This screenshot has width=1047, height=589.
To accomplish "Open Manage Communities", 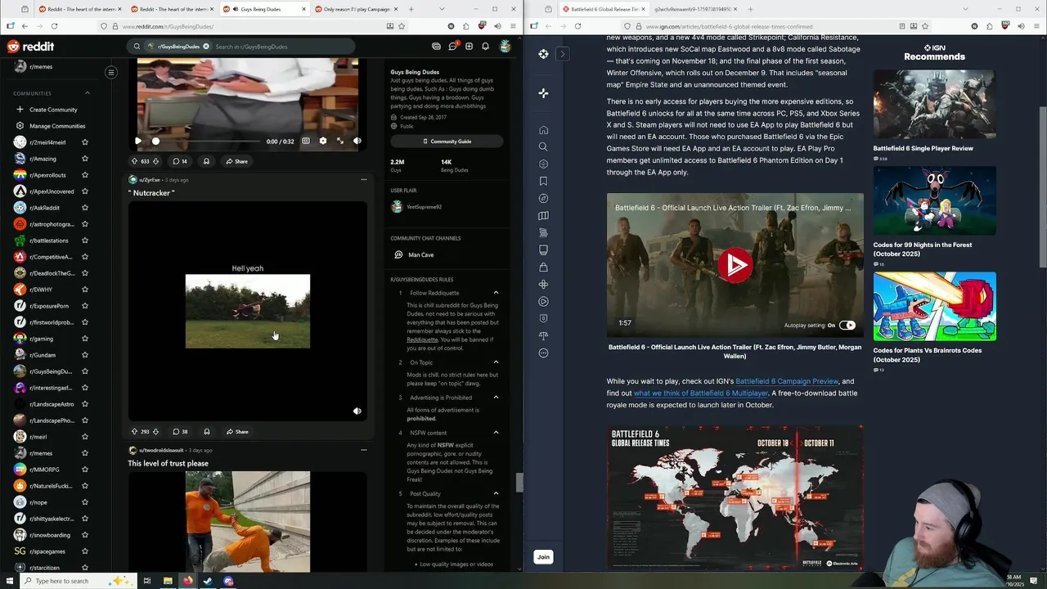I will (57, 126).
